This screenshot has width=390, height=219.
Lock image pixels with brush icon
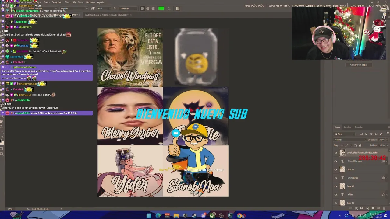(346, 145)
